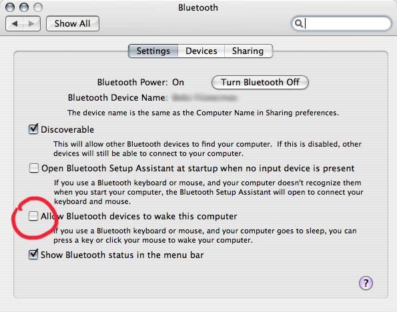Switch to the Devices tab
The height and width of the screenshot is (312, 397).
(202, 51)
